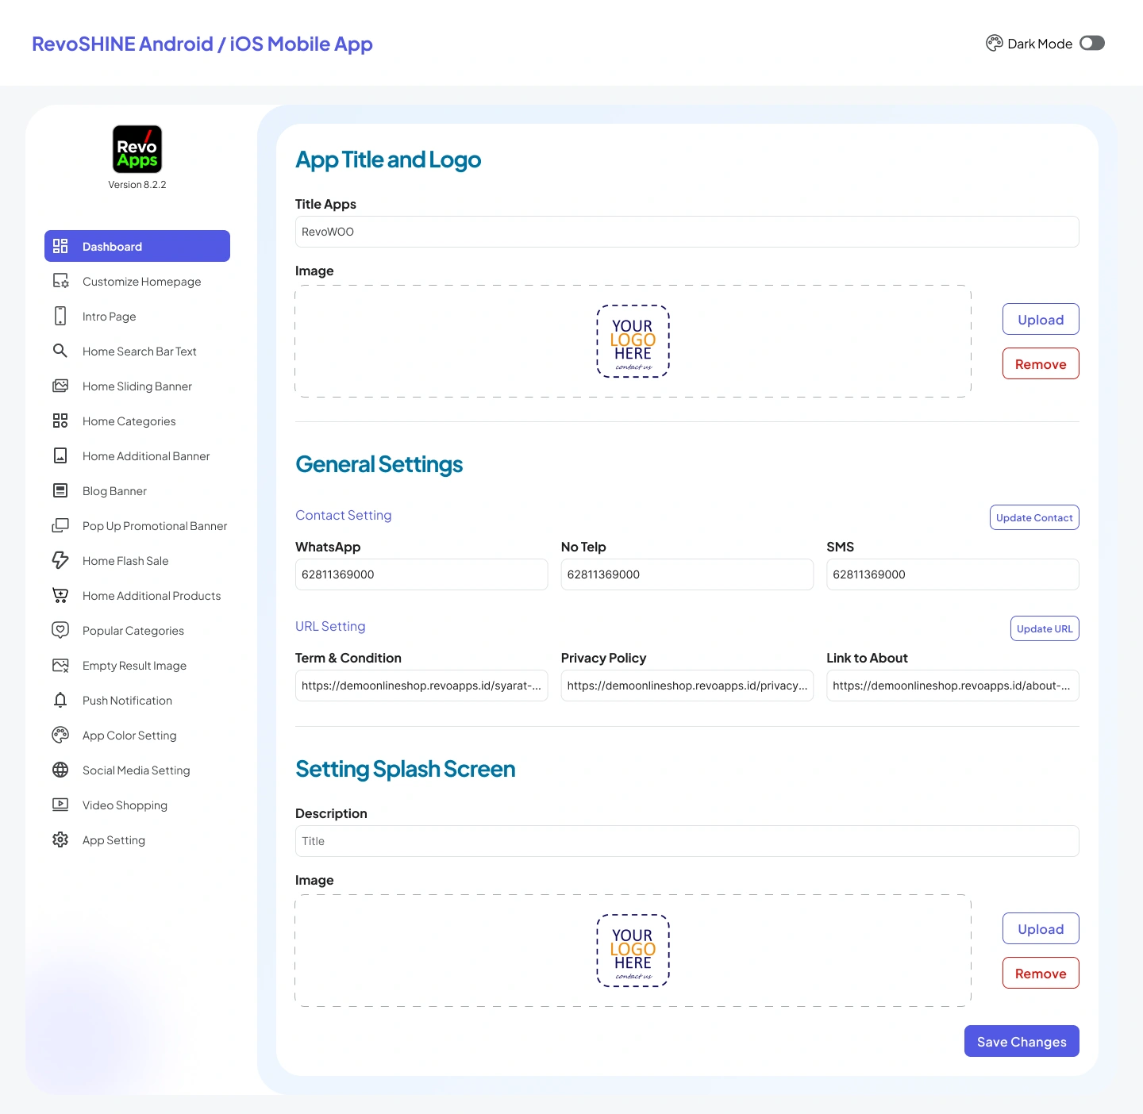Screen dimensions: 1143x1114
Task: Open App Color Setting menu item
Action: pyautogui.click(x=137, y=735)
